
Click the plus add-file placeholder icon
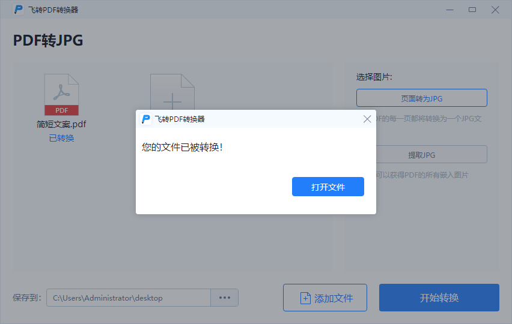pyautogui.click(x=172, y=92)
